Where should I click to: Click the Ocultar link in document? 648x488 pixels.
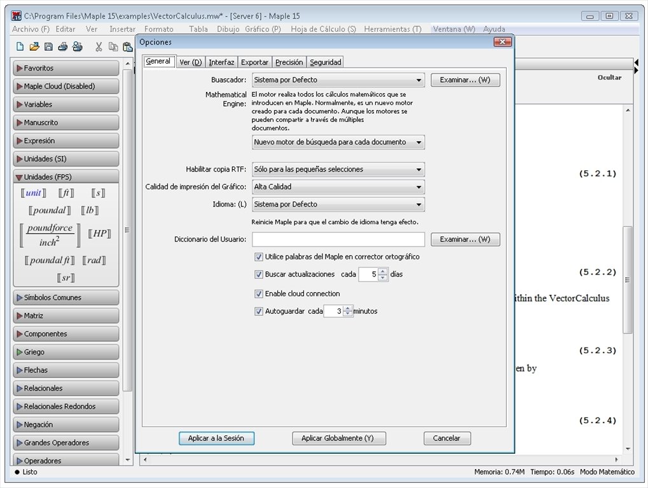coord(610,78)
